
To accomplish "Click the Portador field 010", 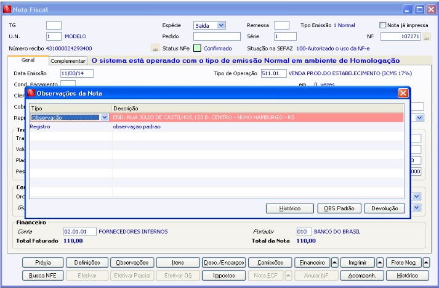I will 304,232.
